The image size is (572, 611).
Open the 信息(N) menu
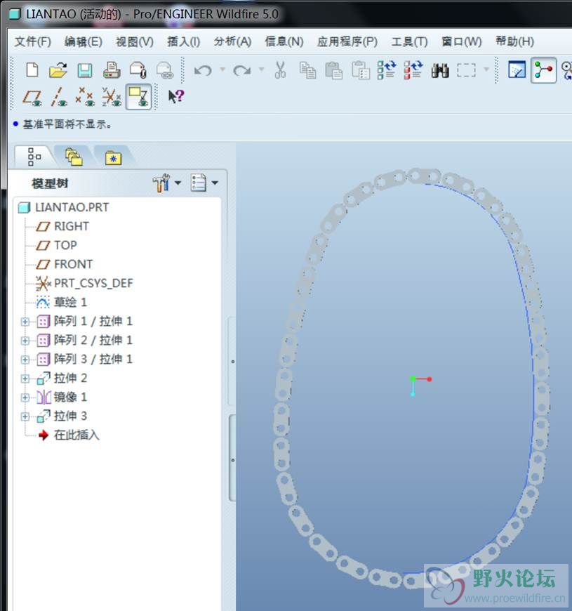(284, 41)
